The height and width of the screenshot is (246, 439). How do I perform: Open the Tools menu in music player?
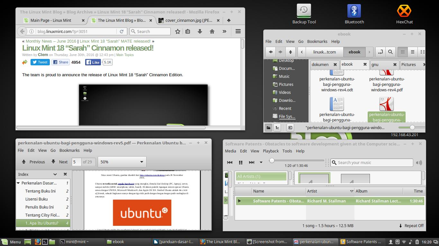[287, 151]
